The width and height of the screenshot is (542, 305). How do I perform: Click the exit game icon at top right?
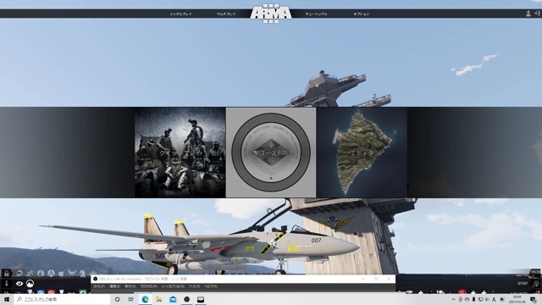537,14
